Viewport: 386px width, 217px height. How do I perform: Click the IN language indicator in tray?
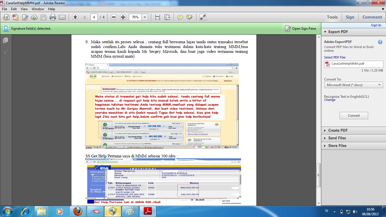tap(326, 211)
